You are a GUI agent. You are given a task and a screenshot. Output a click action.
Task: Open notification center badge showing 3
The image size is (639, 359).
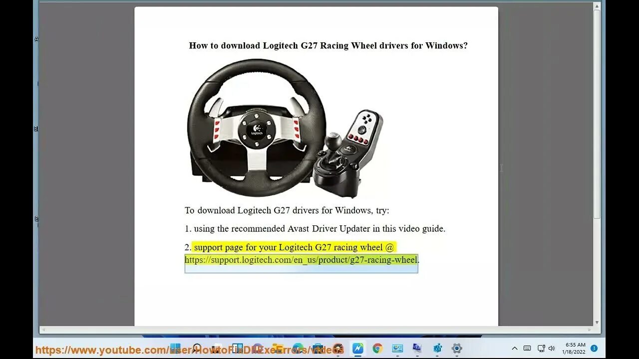click(x=594, y=348)
